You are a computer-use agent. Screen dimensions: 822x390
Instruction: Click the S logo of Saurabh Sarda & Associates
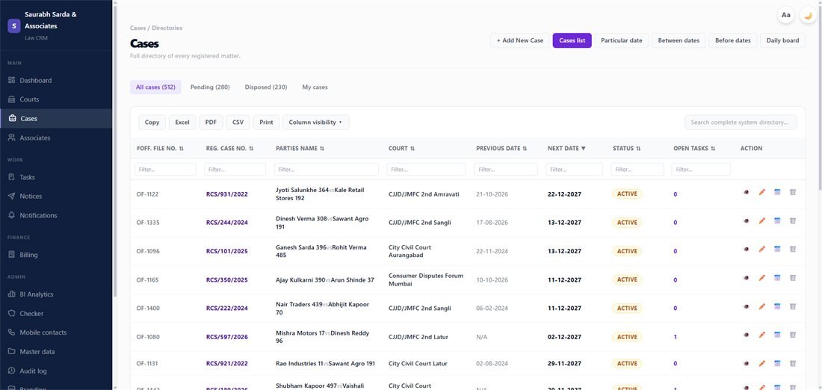pos(14,25)
